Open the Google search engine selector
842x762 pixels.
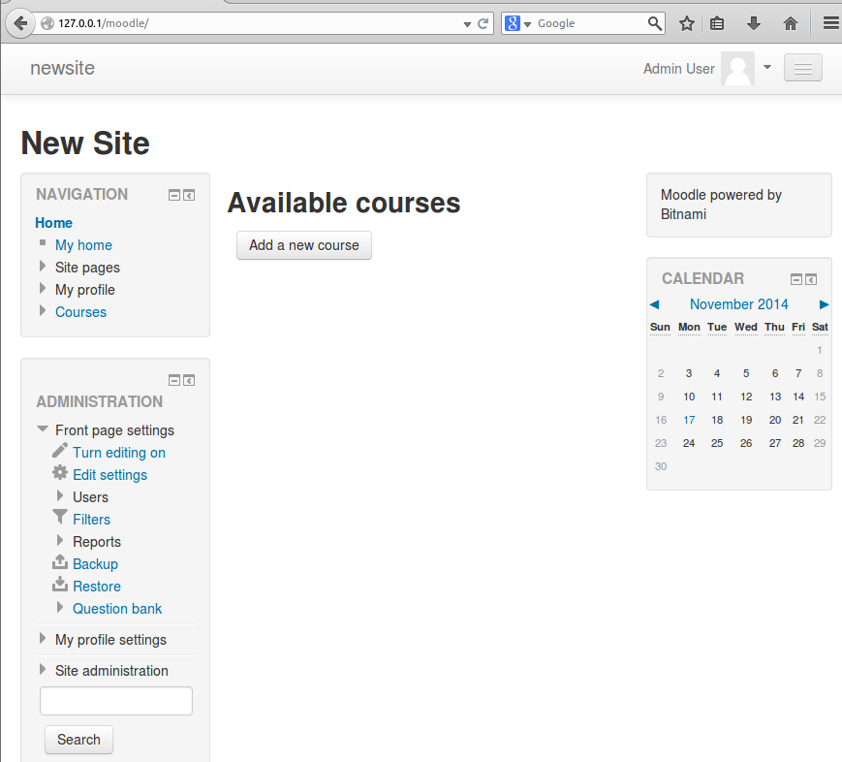517,23
